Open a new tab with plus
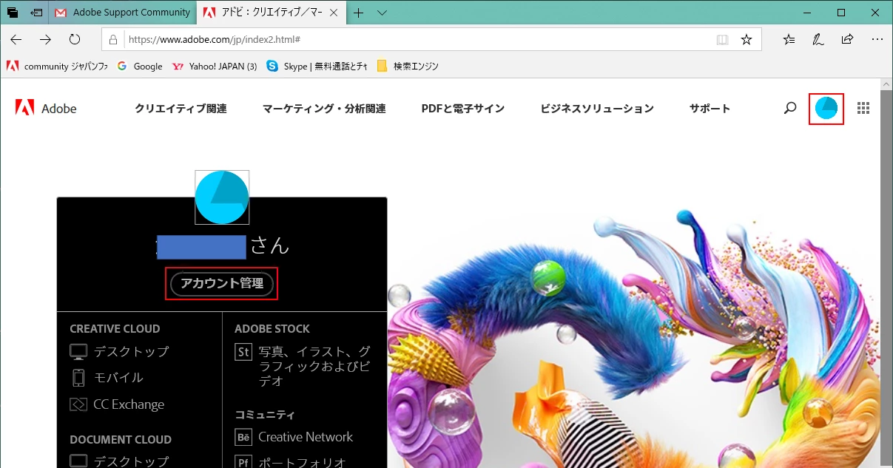Screen dimensions: 893x468 pos(359,13)
